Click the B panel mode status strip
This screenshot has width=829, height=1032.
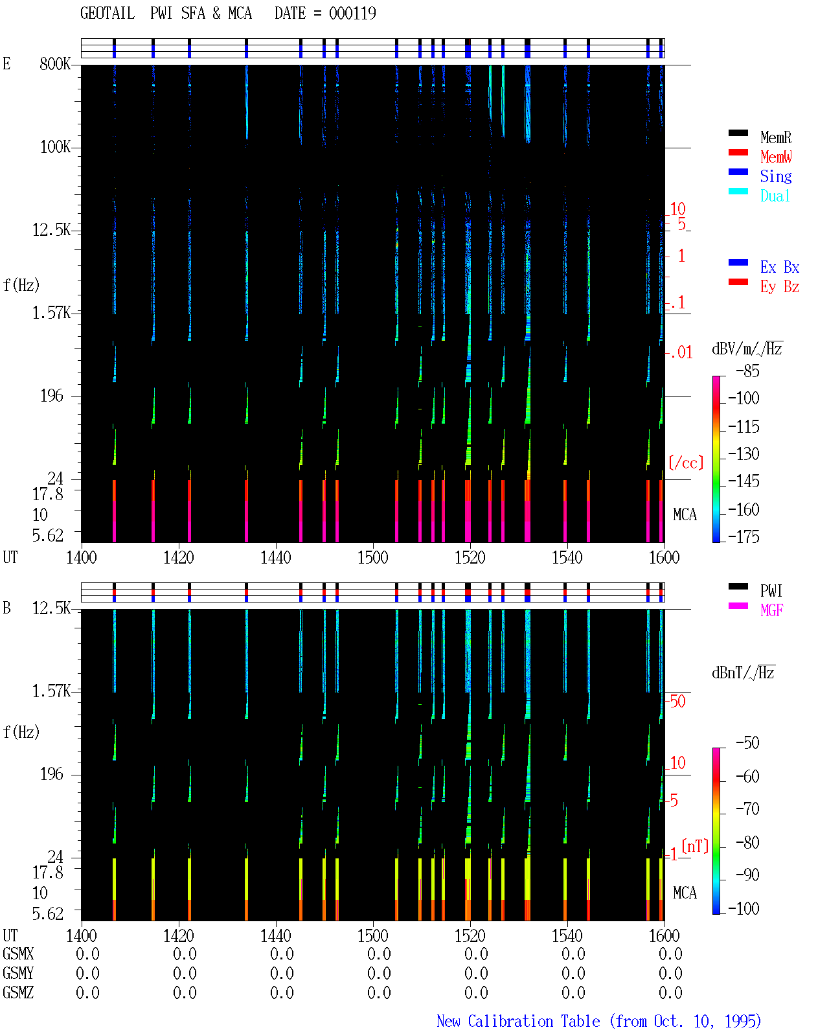(372, 593)
